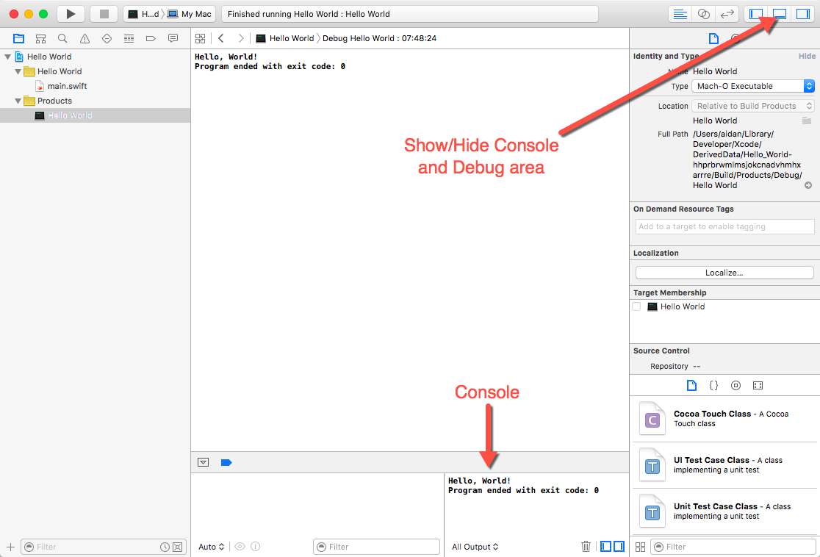This screenshot has width=820, height=557.
Task: Select Media library tab
Action: [x=758, y=386]
